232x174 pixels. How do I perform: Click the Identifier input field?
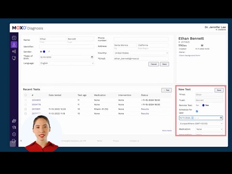click(67, 47)
